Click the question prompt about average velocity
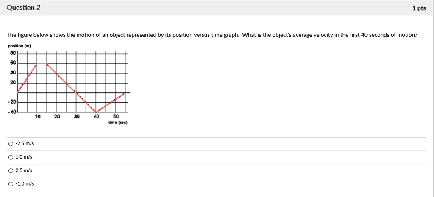 pyautogui.click(x=212, y=35)
